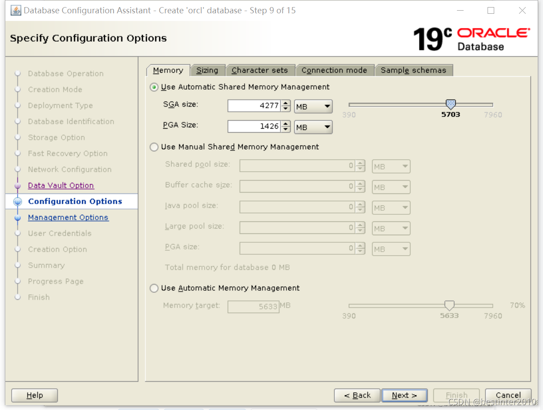543x410 pixels.
Task: Open the Connection mode tab
Action: (x=334, y=70)
